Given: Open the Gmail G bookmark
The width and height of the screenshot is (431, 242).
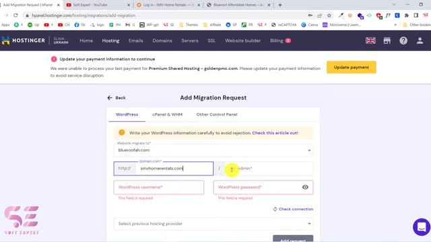Looking at the screenshot, I should pyautogui.click(x=130, y=25).
